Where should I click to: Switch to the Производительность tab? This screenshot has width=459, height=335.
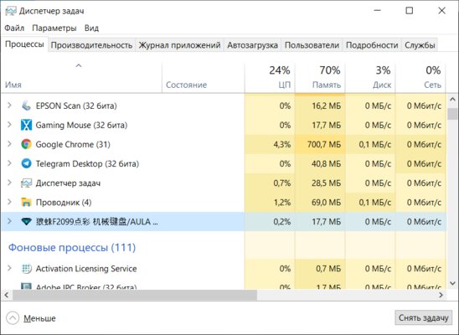(x=91, y=45)
